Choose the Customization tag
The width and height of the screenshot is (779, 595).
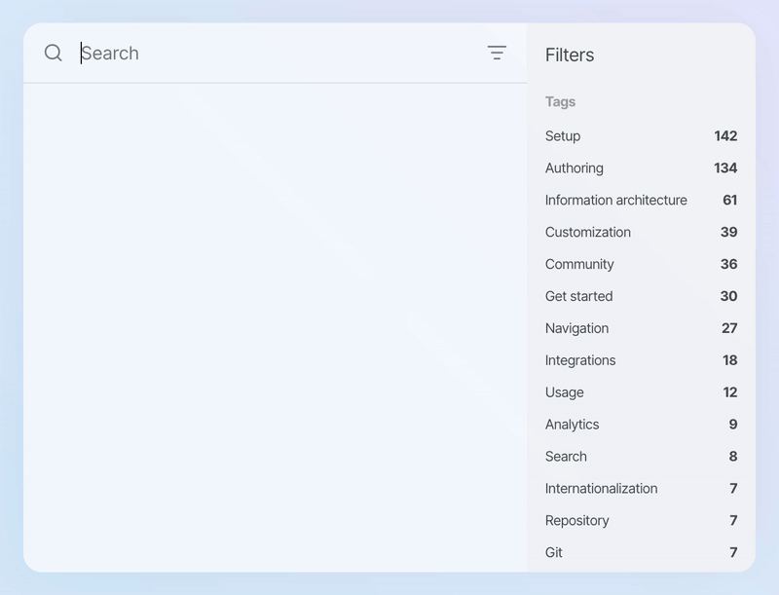[588, 233]
